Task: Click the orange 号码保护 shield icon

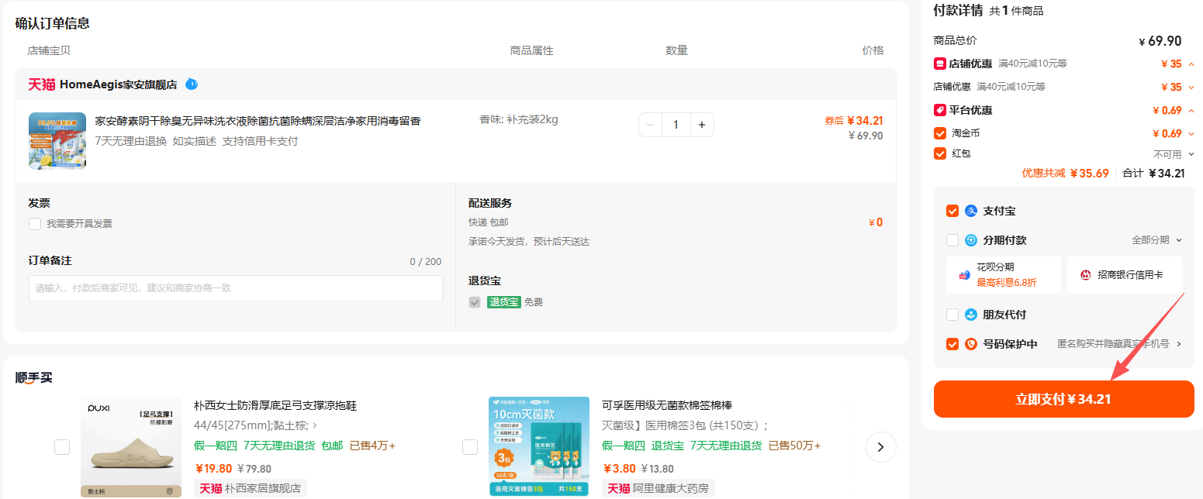Action: tap(971, 344)
